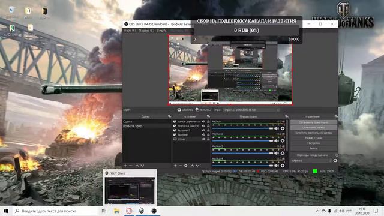Select the 'Сцена' scene in the Scenes list
The height and width of the screenshot is (216, 384).
click(147, 121)
